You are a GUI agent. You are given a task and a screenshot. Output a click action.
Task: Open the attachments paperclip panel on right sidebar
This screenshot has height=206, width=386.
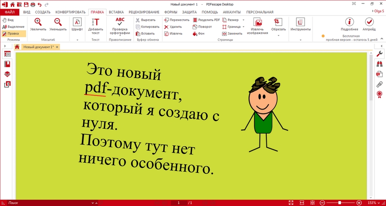(379, 84)
